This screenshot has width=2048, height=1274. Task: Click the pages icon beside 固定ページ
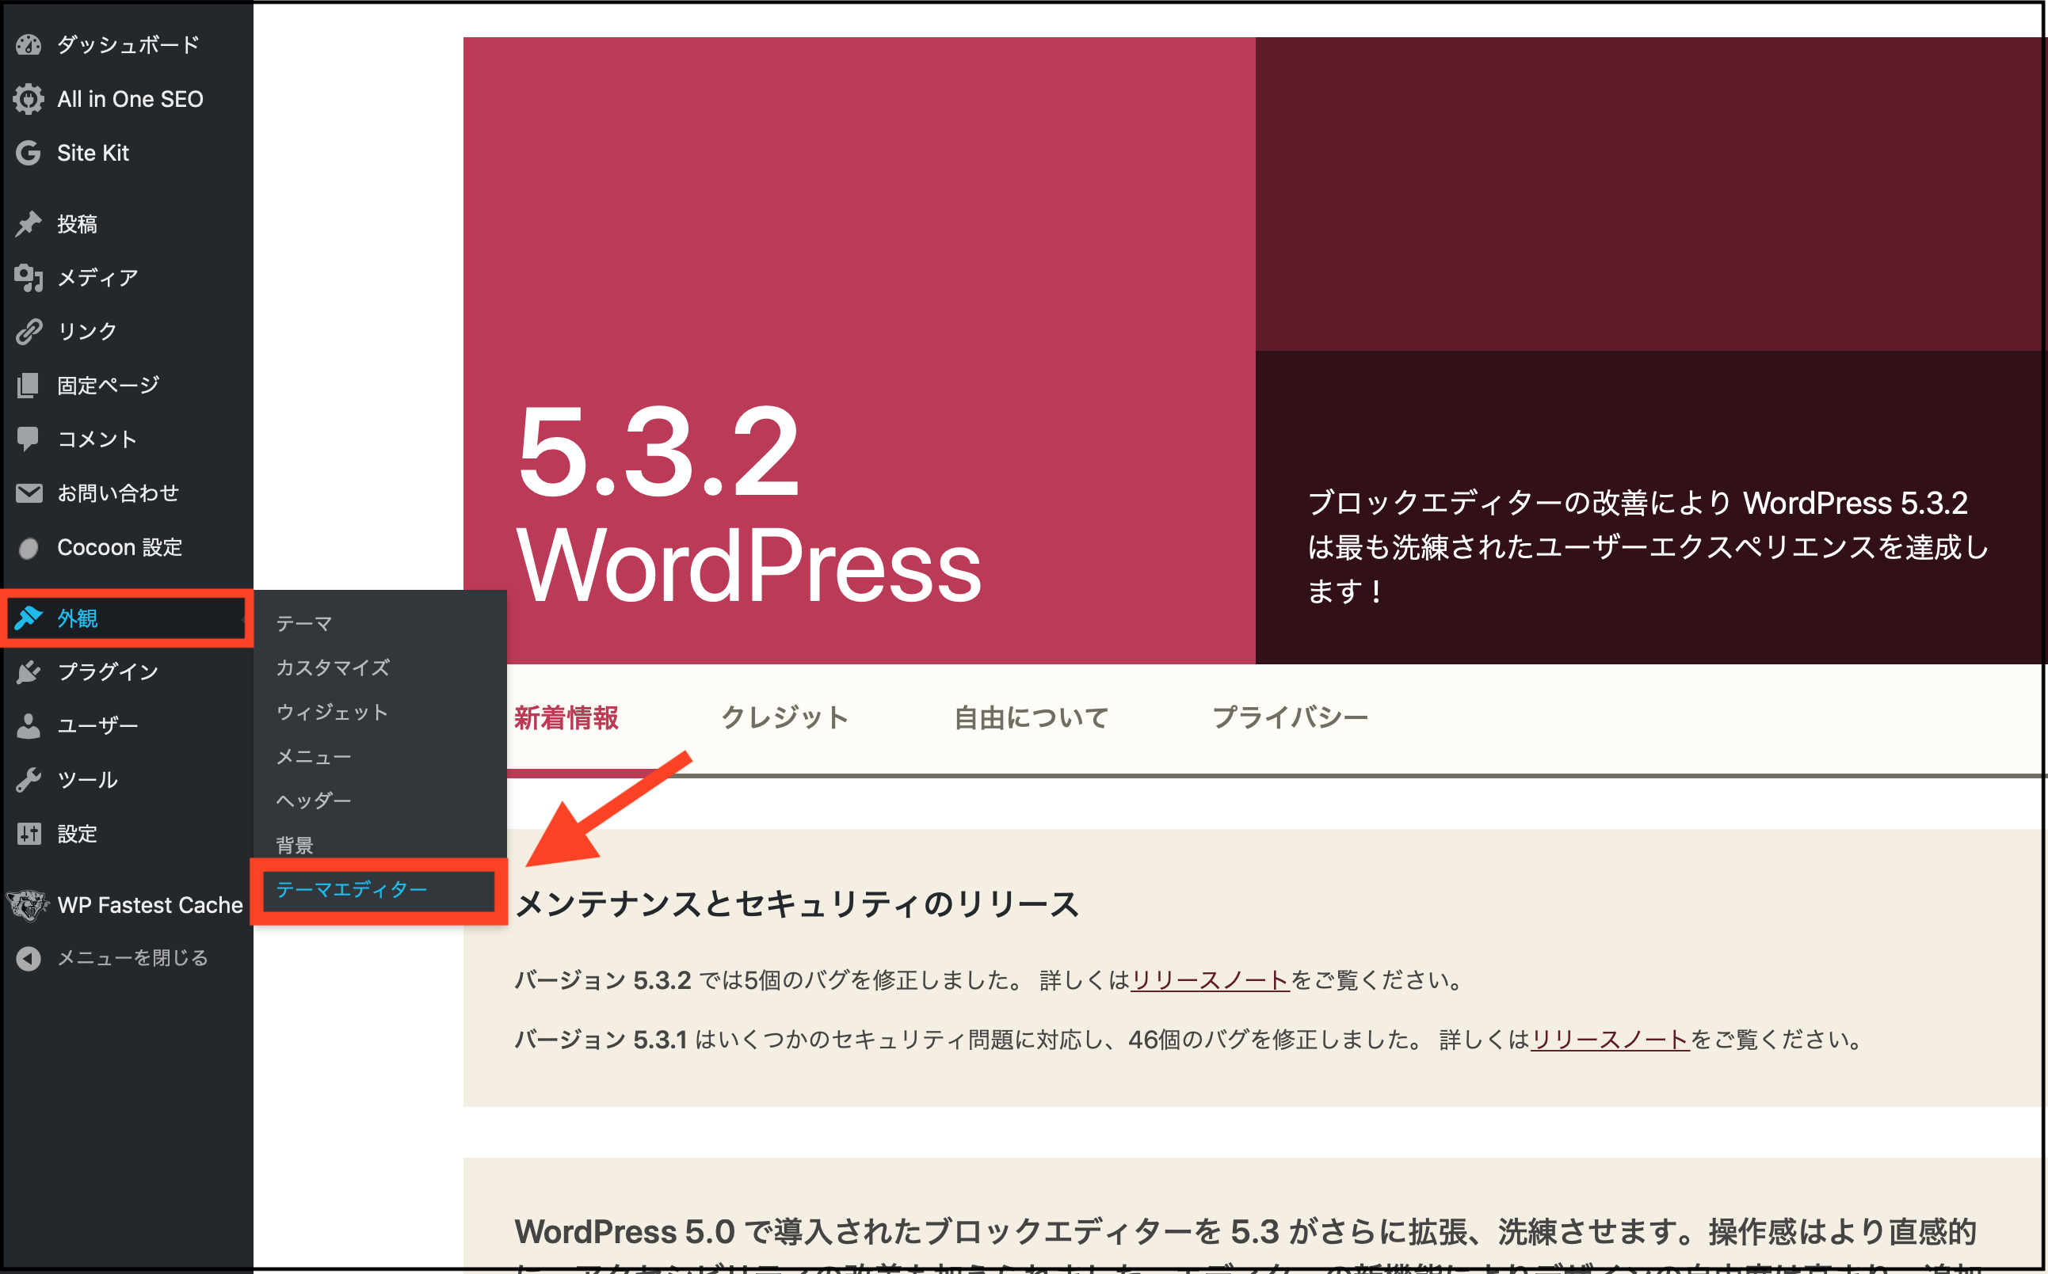[x=29, y=385]
